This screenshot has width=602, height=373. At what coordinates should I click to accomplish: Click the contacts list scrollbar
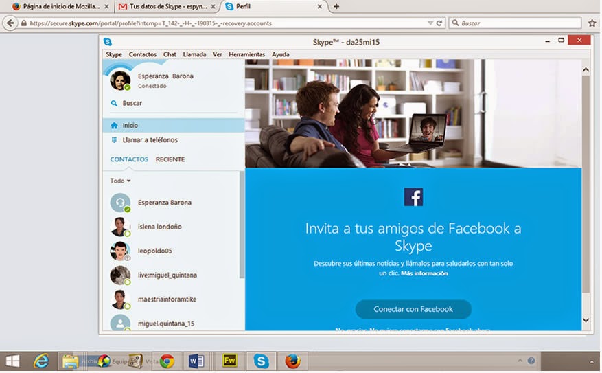[242, 224]
